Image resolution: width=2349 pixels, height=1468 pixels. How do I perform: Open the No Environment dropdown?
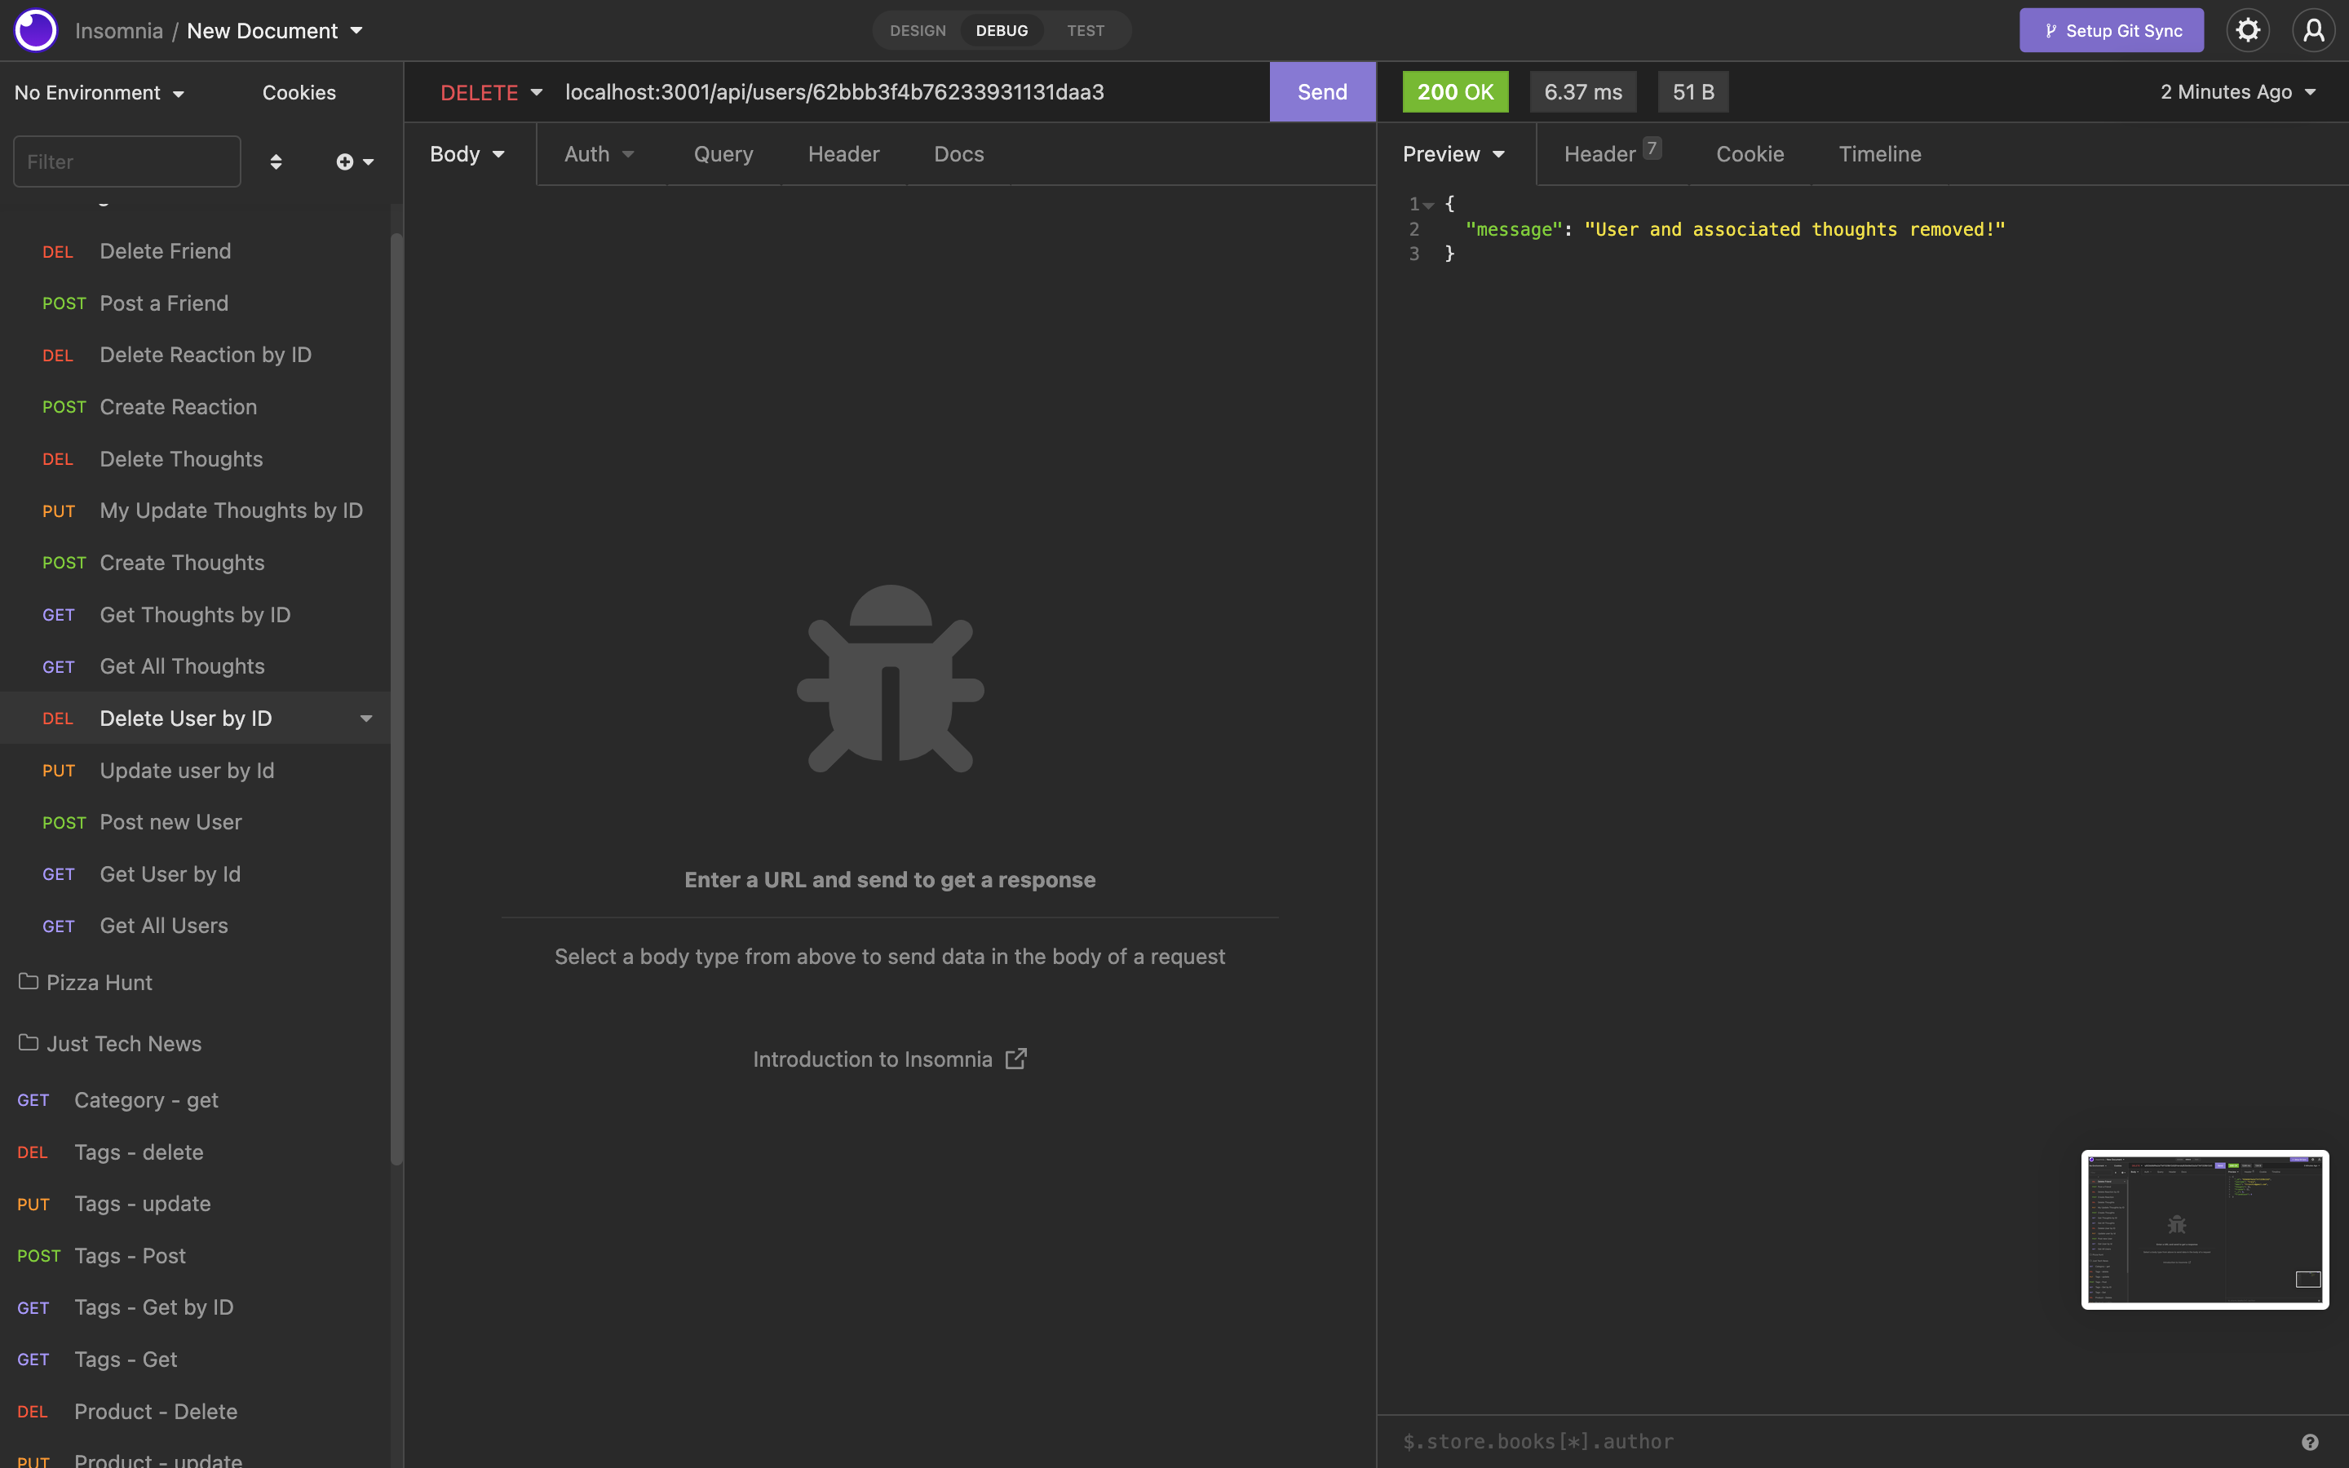[x=97, y=92]
